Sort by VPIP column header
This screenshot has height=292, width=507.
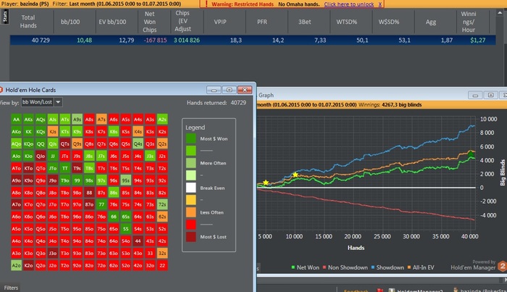tap(220, 22)
